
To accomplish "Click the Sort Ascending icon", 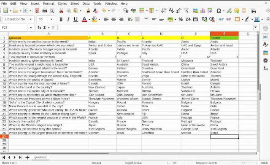I will 171,11.
